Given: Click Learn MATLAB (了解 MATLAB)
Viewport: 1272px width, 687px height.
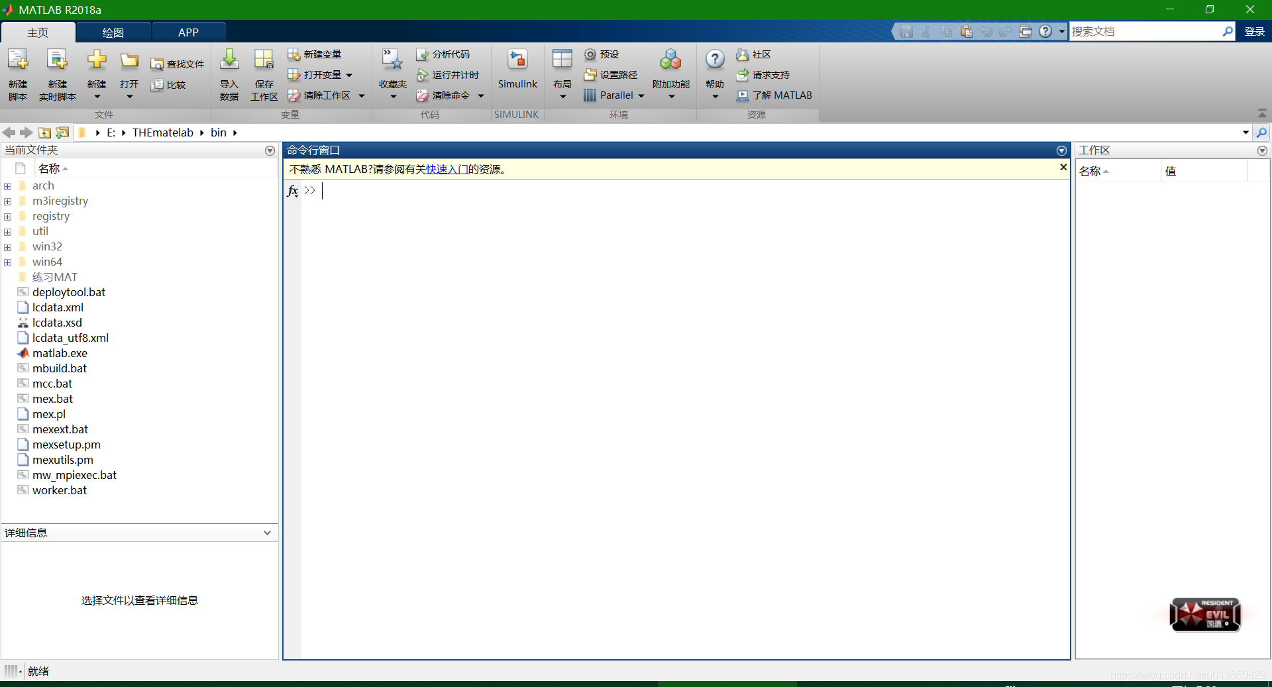Looking at the screenshot, I should click(x=774, y=95).
